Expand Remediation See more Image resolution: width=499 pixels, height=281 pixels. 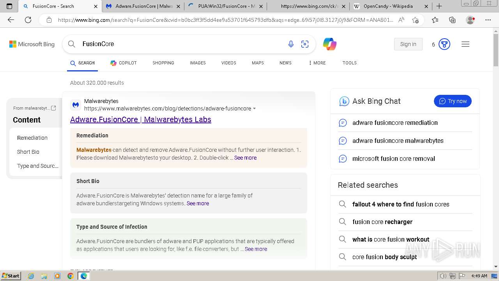(245, 158)
